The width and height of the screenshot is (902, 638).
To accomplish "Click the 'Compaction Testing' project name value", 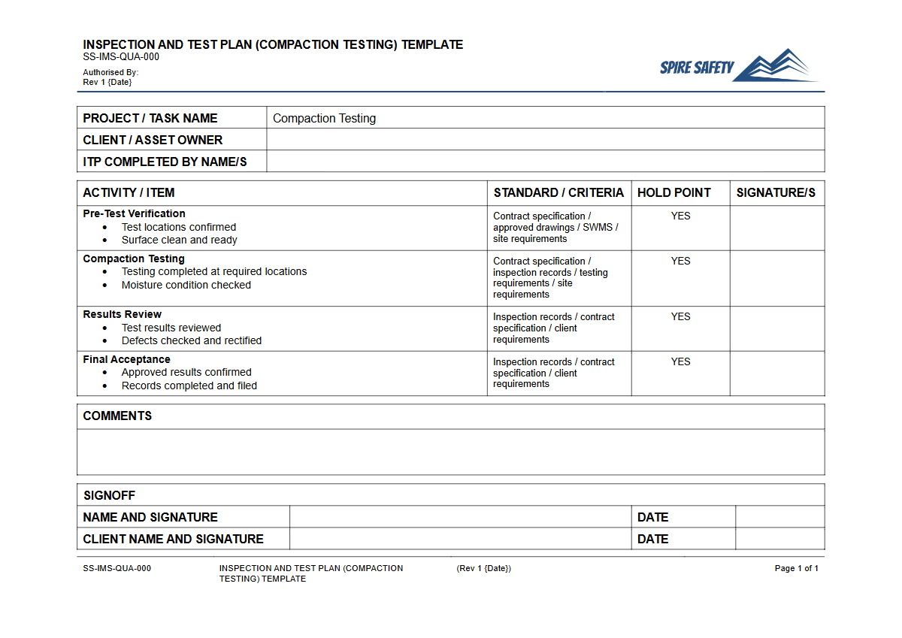I will tap(324, 118).
